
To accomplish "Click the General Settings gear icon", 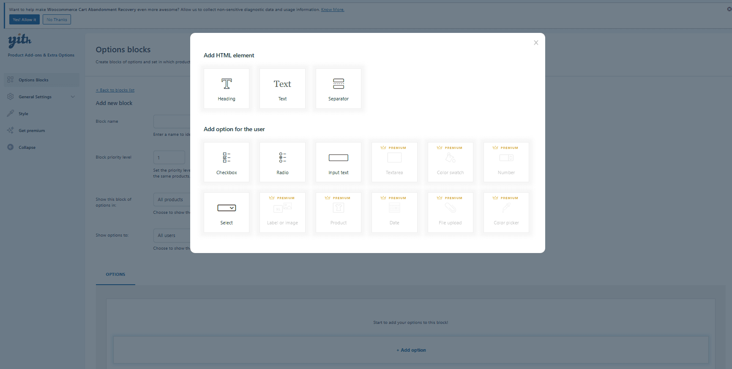I will pyautogui.click(x=11, y=97).
